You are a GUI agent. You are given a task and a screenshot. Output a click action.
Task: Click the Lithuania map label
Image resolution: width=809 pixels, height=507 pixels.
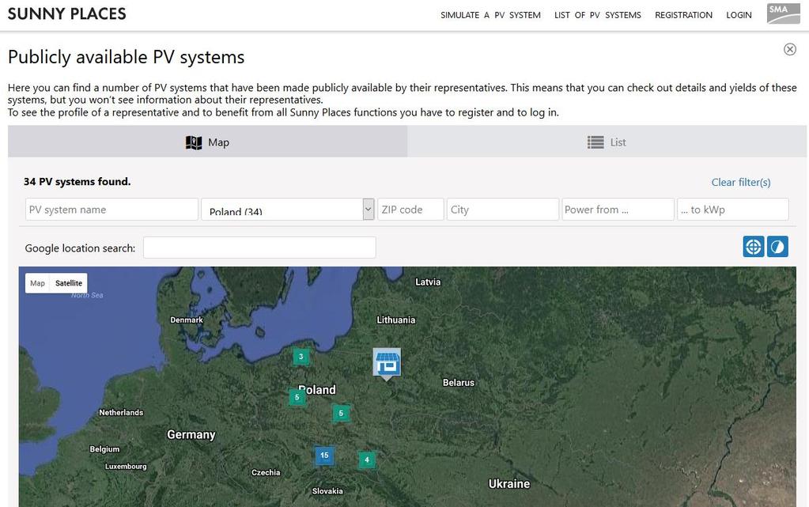395,320
